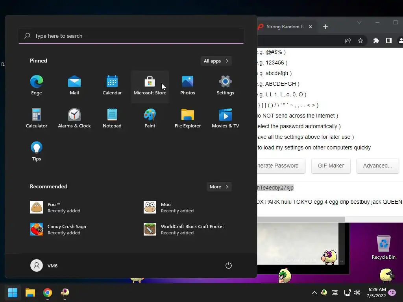
Task: Show More recommended items
Action: point(219,187)
